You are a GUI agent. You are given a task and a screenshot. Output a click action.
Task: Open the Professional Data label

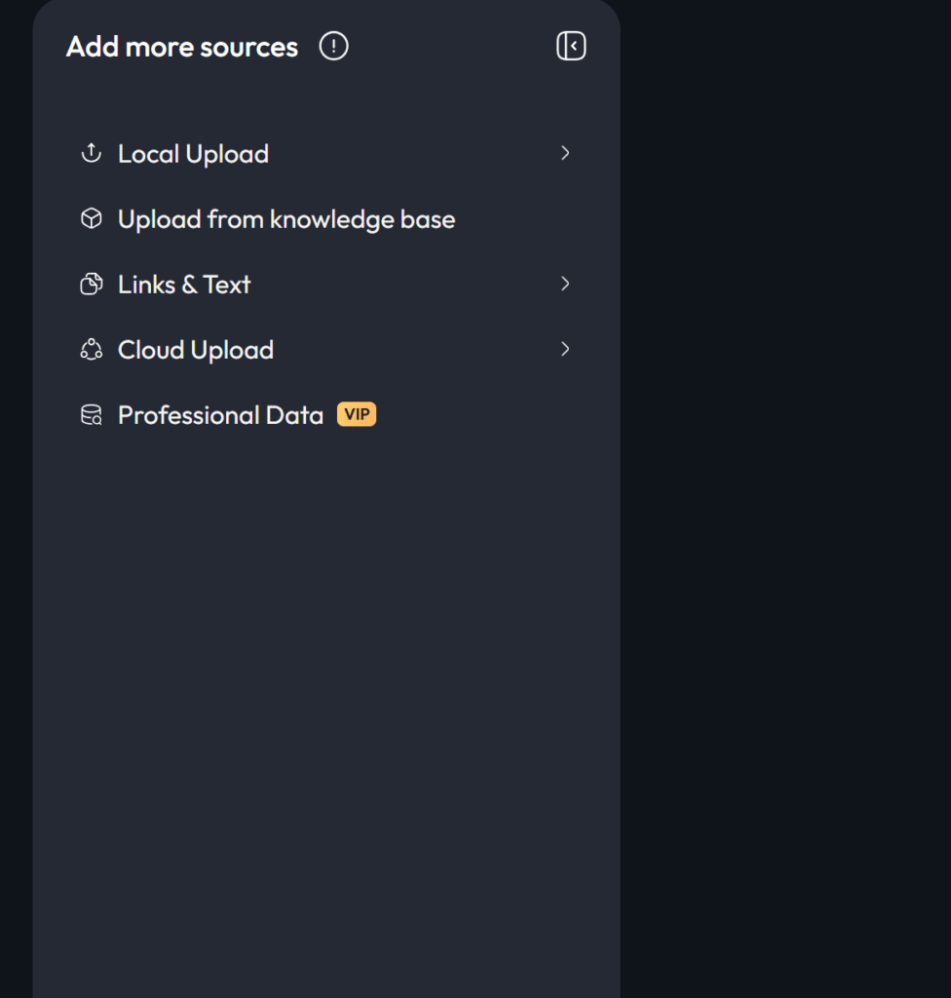pos(220,415)
